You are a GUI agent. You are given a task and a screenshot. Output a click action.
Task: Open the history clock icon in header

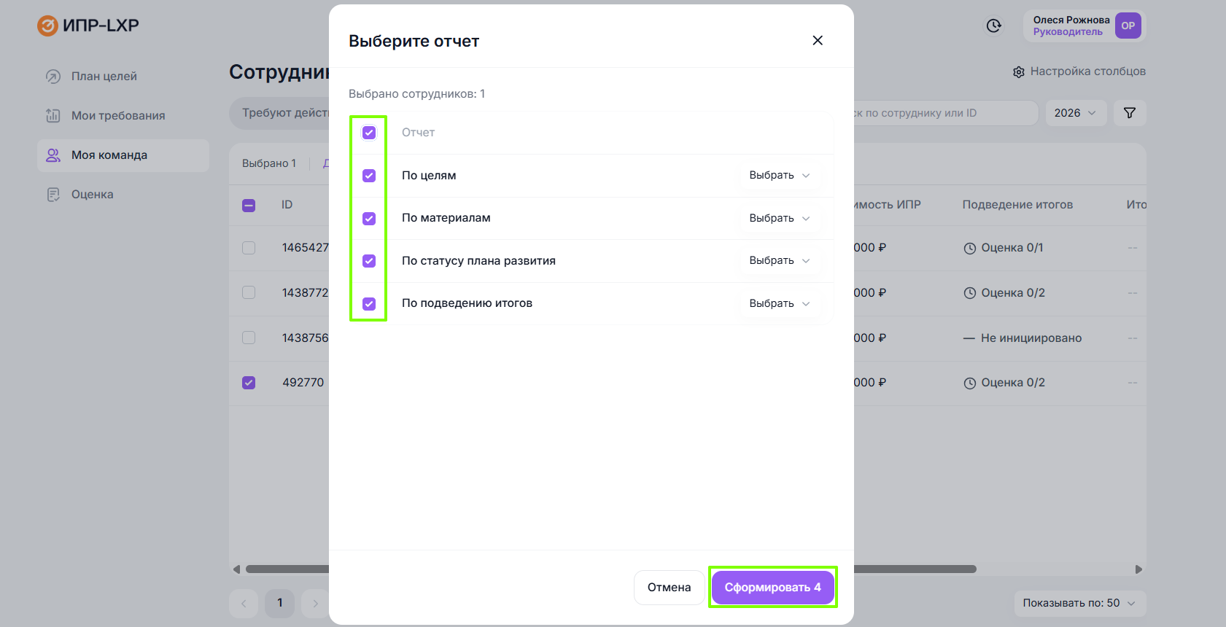(993, 26)
